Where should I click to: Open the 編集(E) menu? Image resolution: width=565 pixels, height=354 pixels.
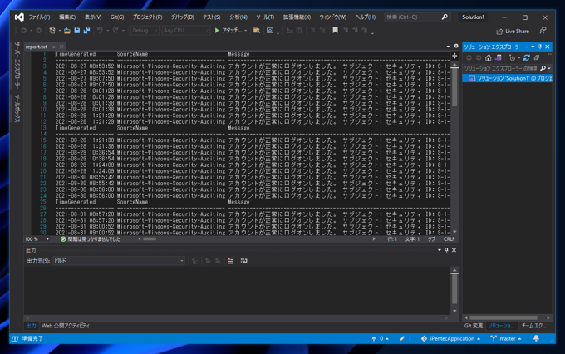67,17
